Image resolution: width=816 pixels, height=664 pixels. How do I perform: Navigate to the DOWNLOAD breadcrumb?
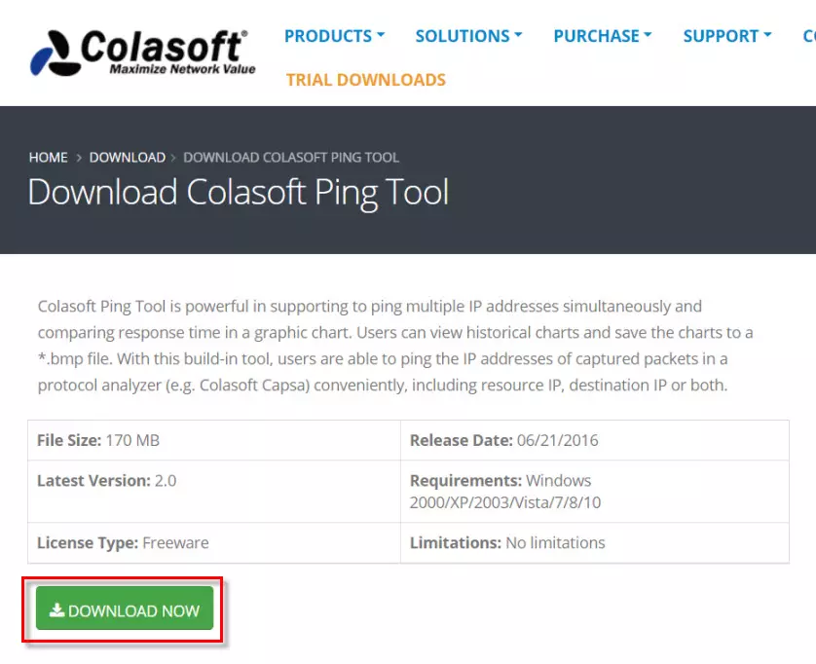[128, 157]
